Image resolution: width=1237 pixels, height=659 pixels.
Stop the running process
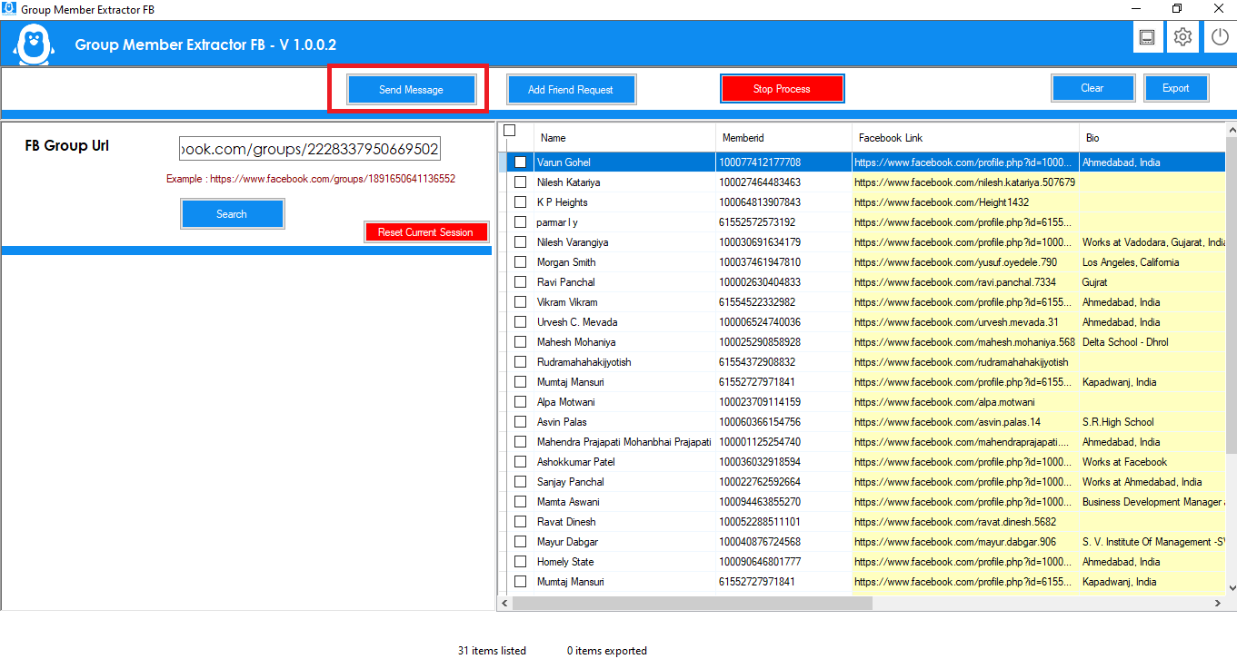click(782, 89)
